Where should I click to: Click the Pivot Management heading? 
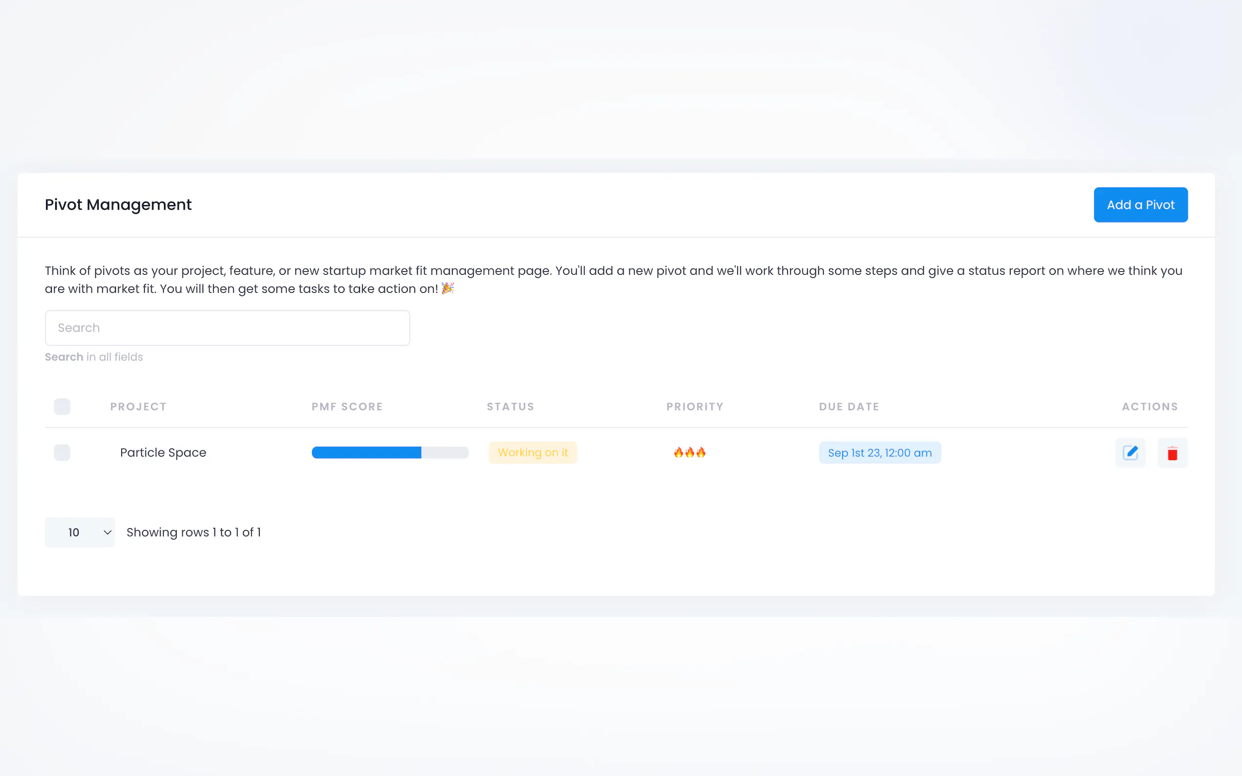[x=118, y=205]
